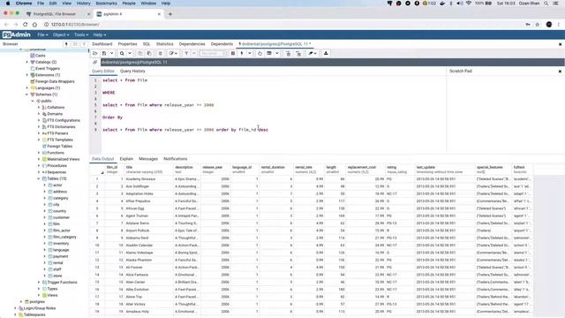The image size is (565, 318).
Task: Select the Foreign Data Wrappers node
Action: click(x=55, y=81)
